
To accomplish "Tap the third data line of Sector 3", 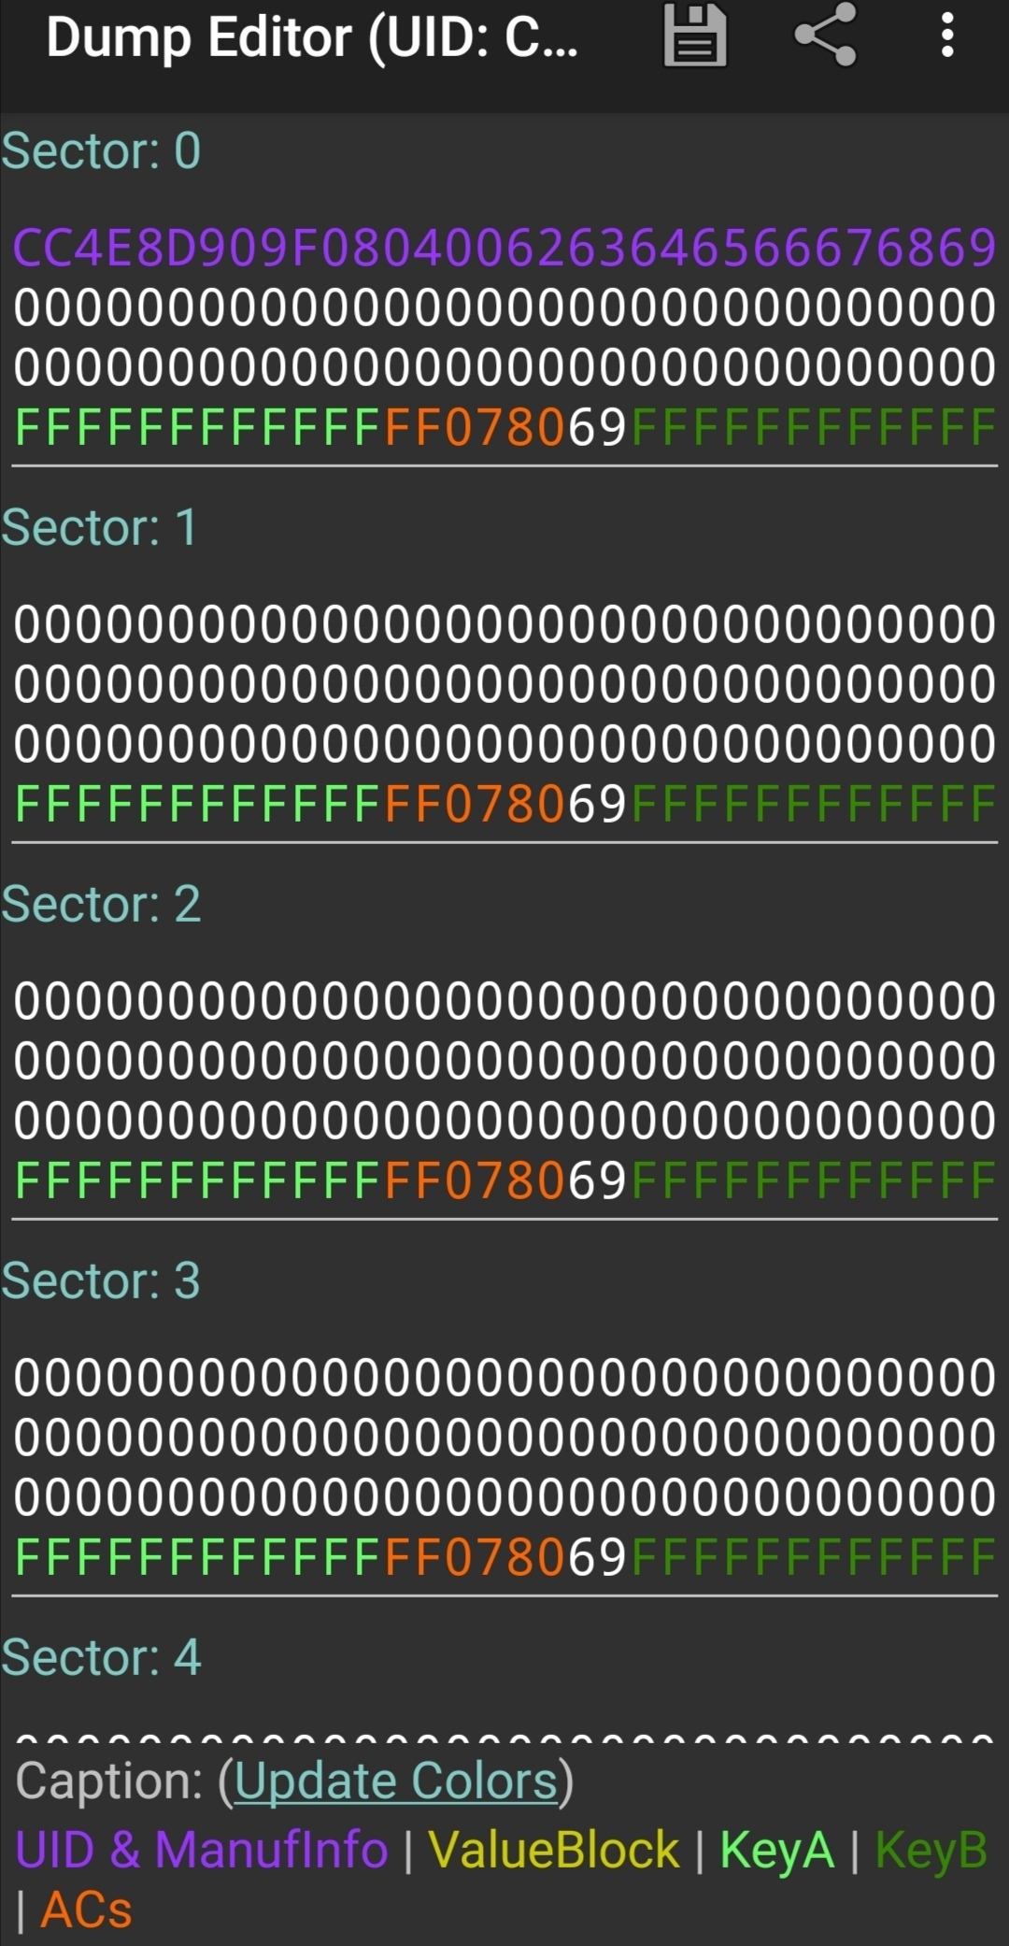I will tap(504, 1497).
